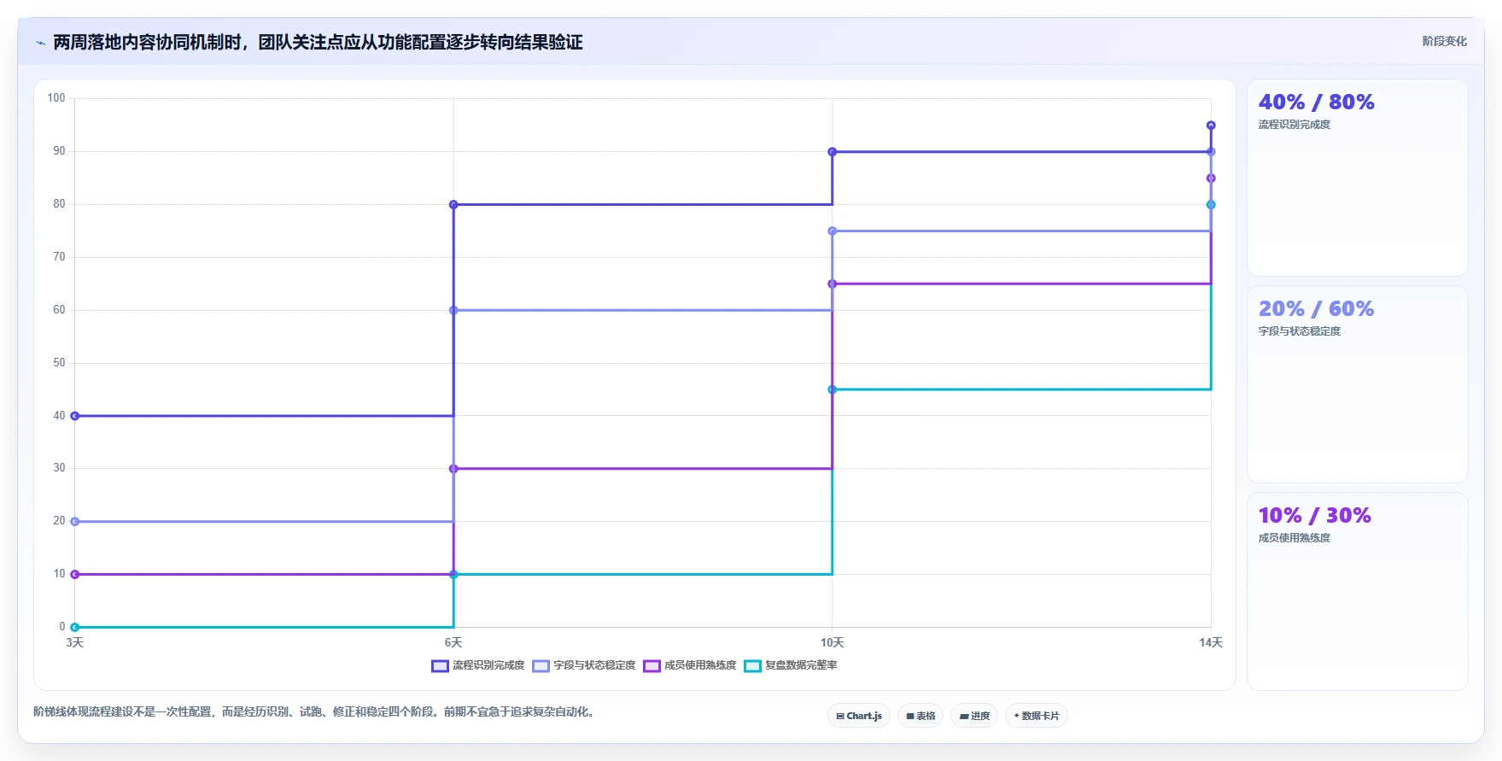Click the 阶段变化 tag in the header
The width and height of the screenshot is (1502, 761).
pos(1444,41)
